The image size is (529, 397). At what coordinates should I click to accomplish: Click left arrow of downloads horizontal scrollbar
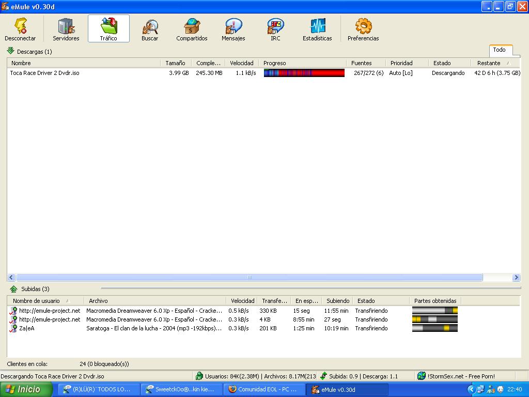(11, 278)
